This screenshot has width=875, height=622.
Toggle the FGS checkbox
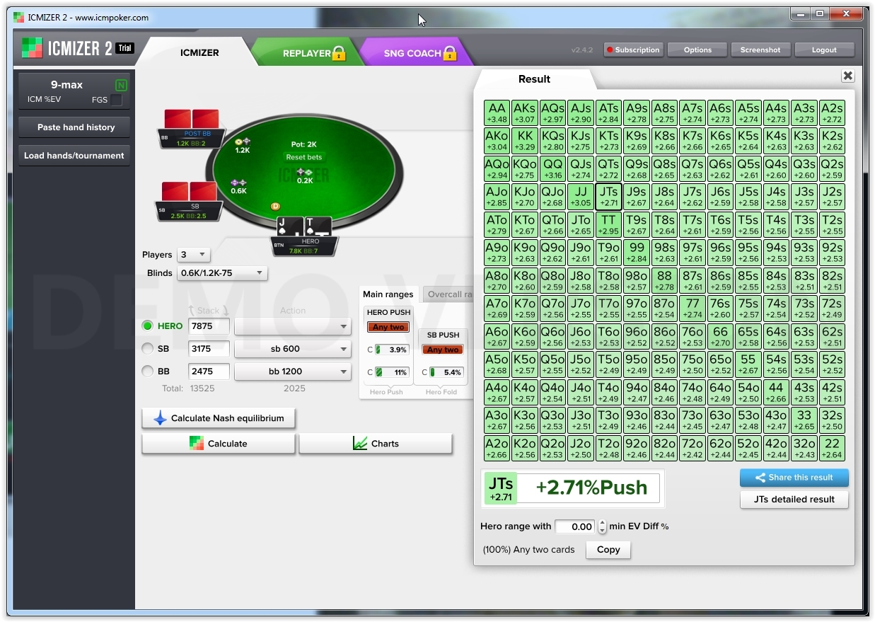[x=116, y=100]
